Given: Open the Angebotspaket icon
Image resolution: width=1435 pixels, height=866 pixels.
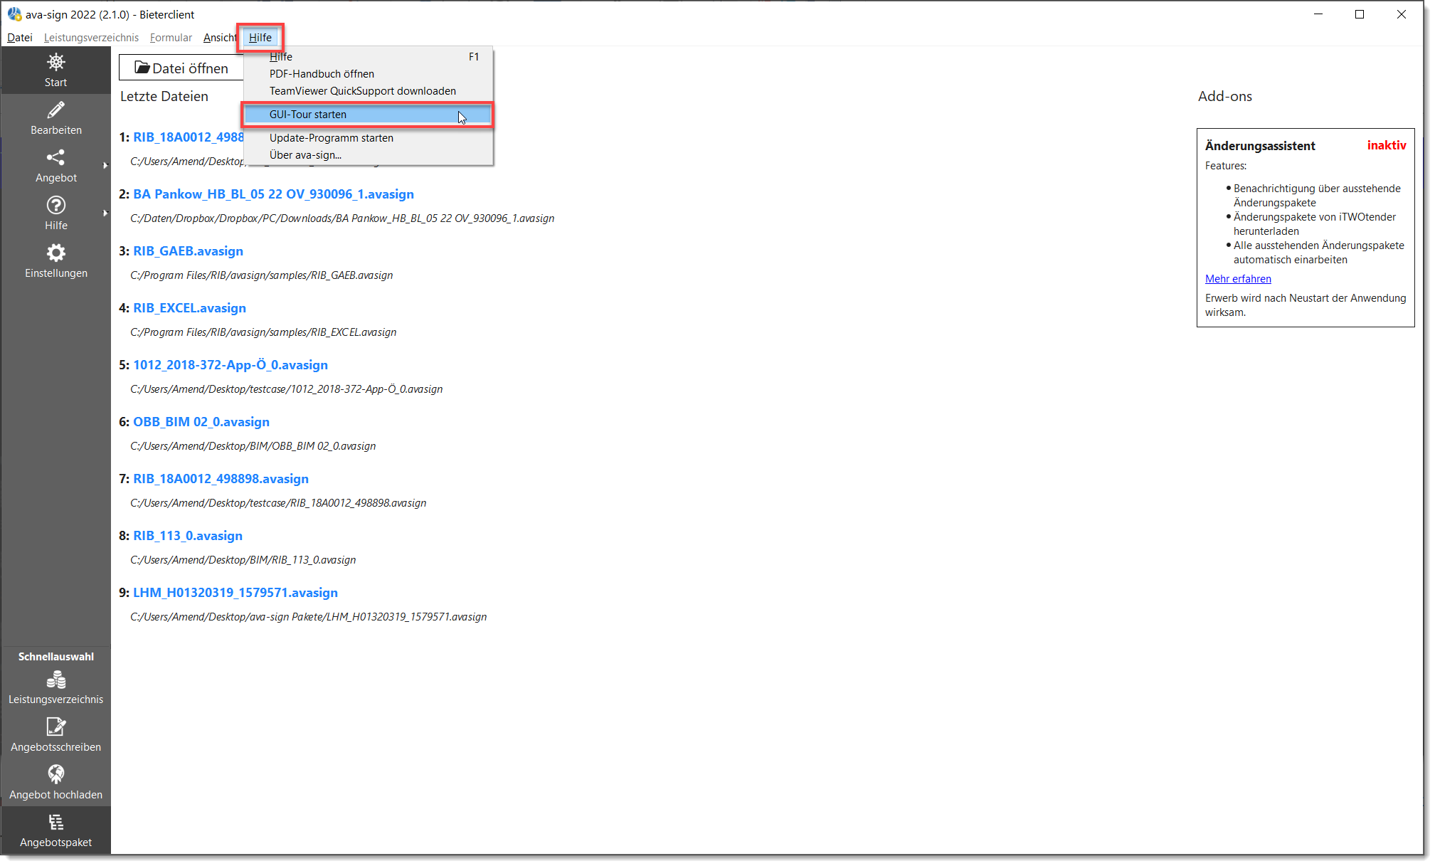Looking at the screenshot, I should [x=55, y=823].
